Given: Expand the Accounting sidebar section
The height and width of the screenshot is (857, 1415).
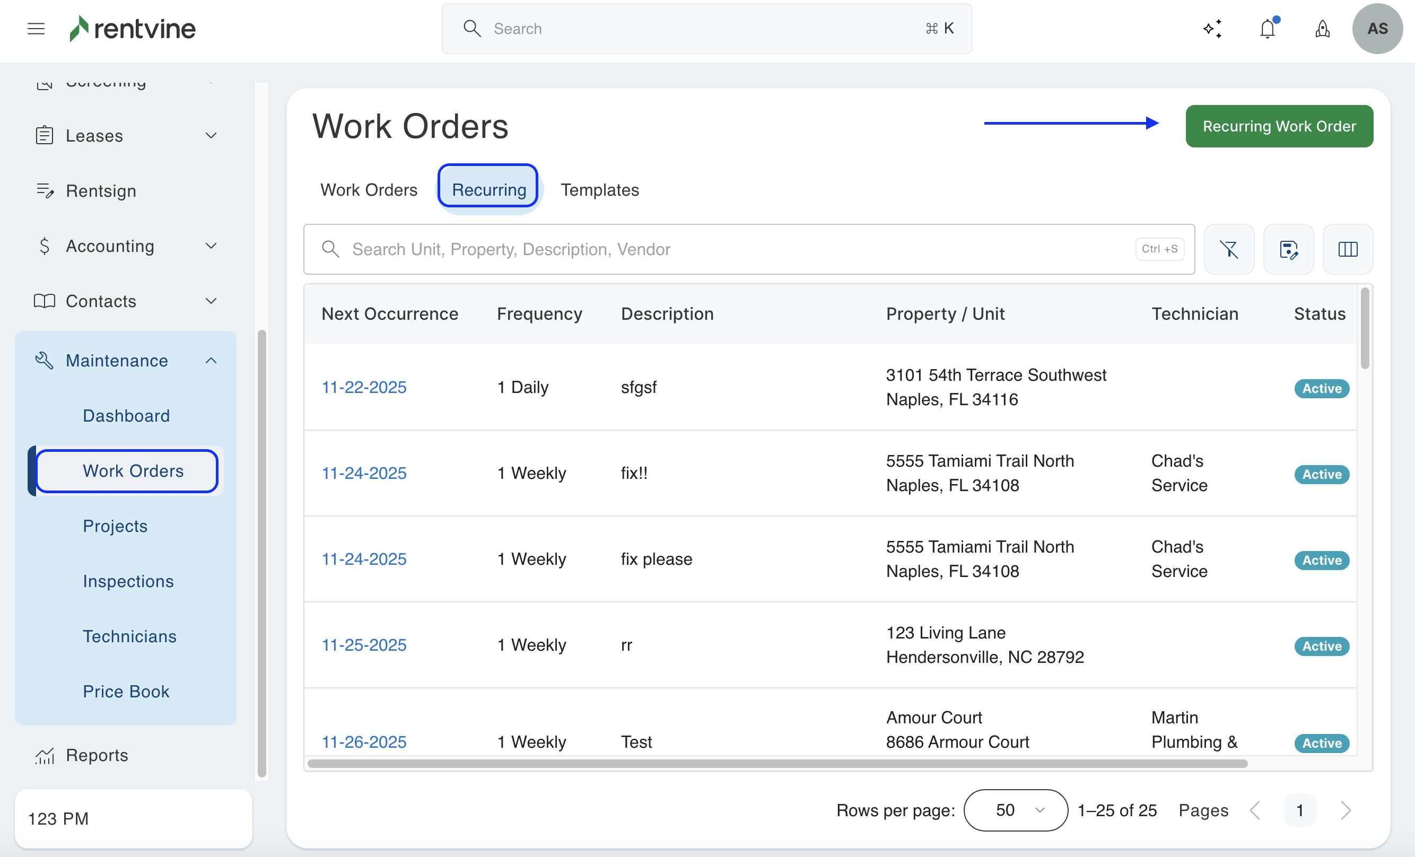Looking at the screenshot, I should (211, 246).
